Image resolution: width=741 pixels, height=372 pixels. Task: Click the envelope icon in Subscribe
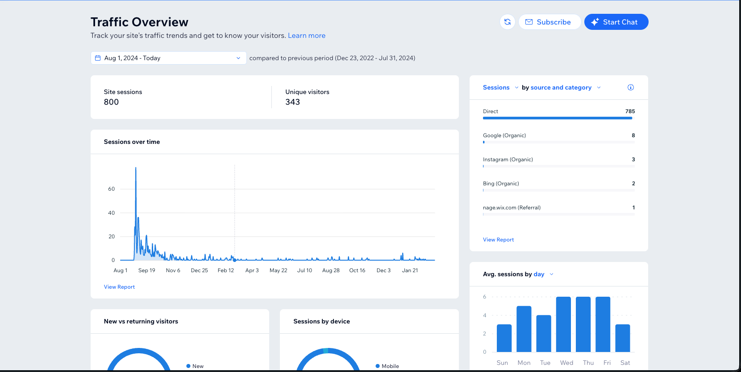point(529,22)
